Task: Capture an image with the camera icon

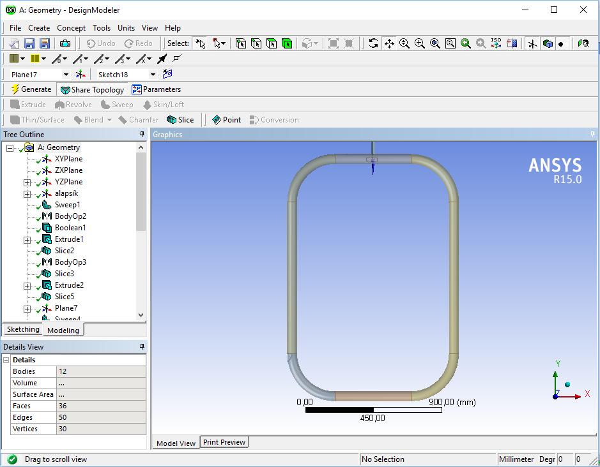Action: 65,43
